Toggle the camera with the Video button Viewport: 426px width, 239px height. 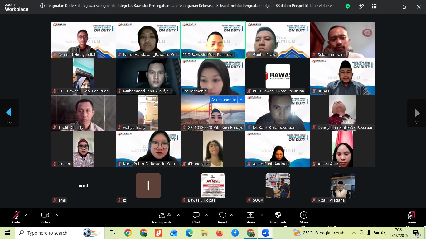(x=45, y=218)
